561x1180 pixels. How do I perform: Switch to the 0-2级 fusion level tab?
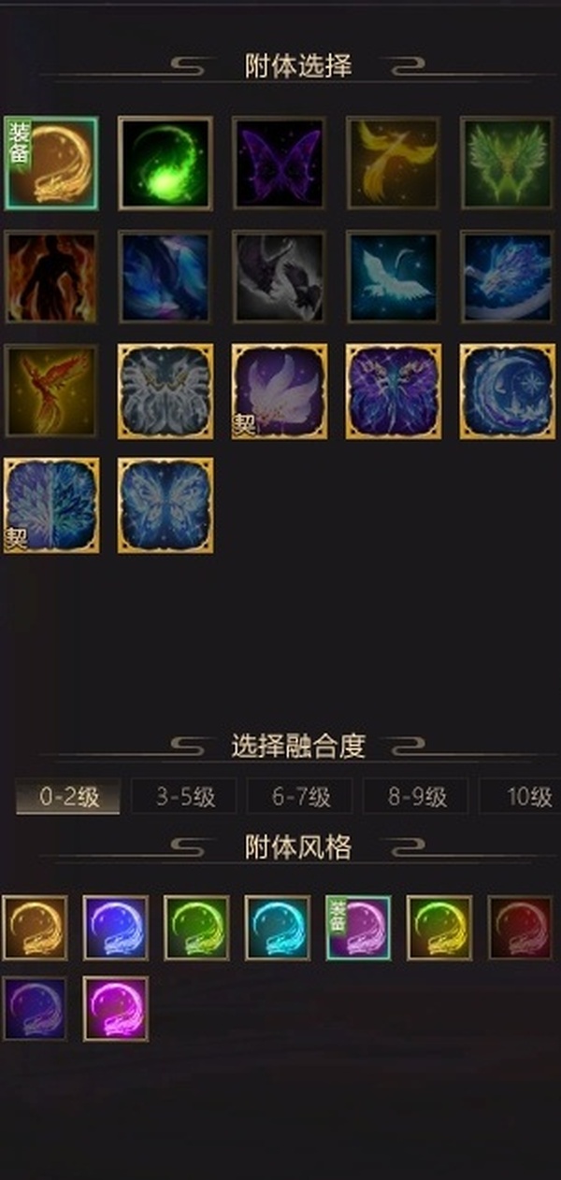pyautogui.click(x=67, y=796)
